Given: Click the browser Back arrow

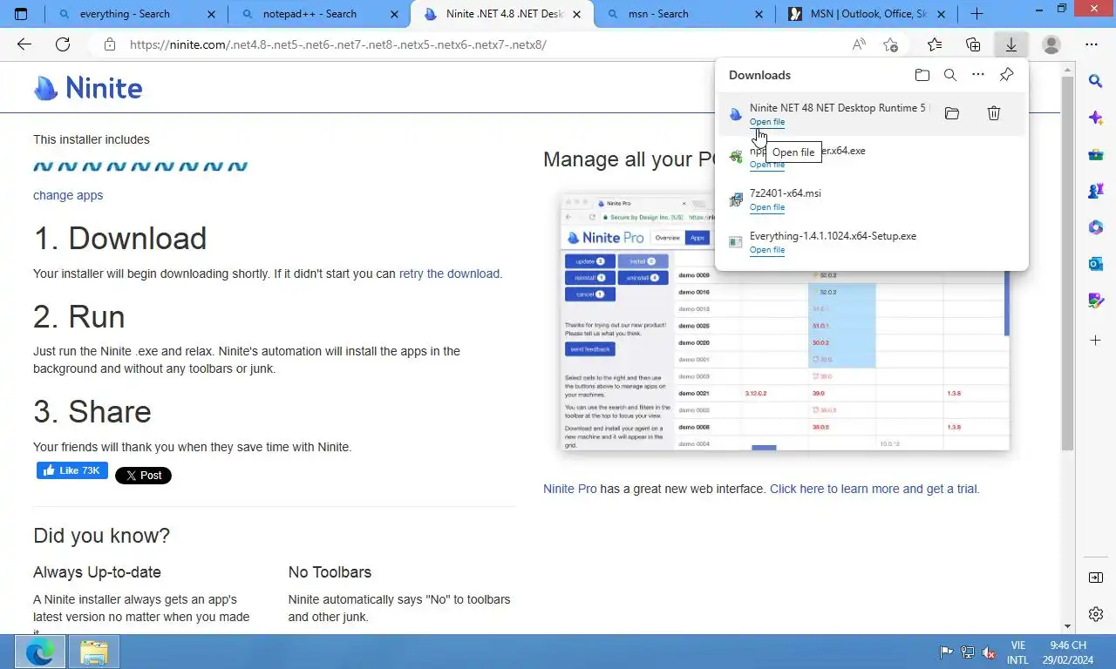Looking at the screenshot, I should 24,44.
